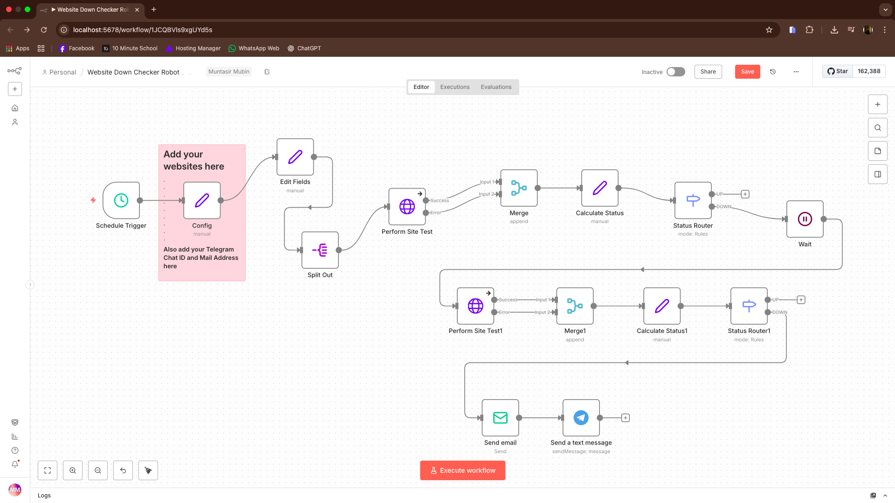Open the three-dots workflow options menu
895x503 pixels.
tap(796, 72)
